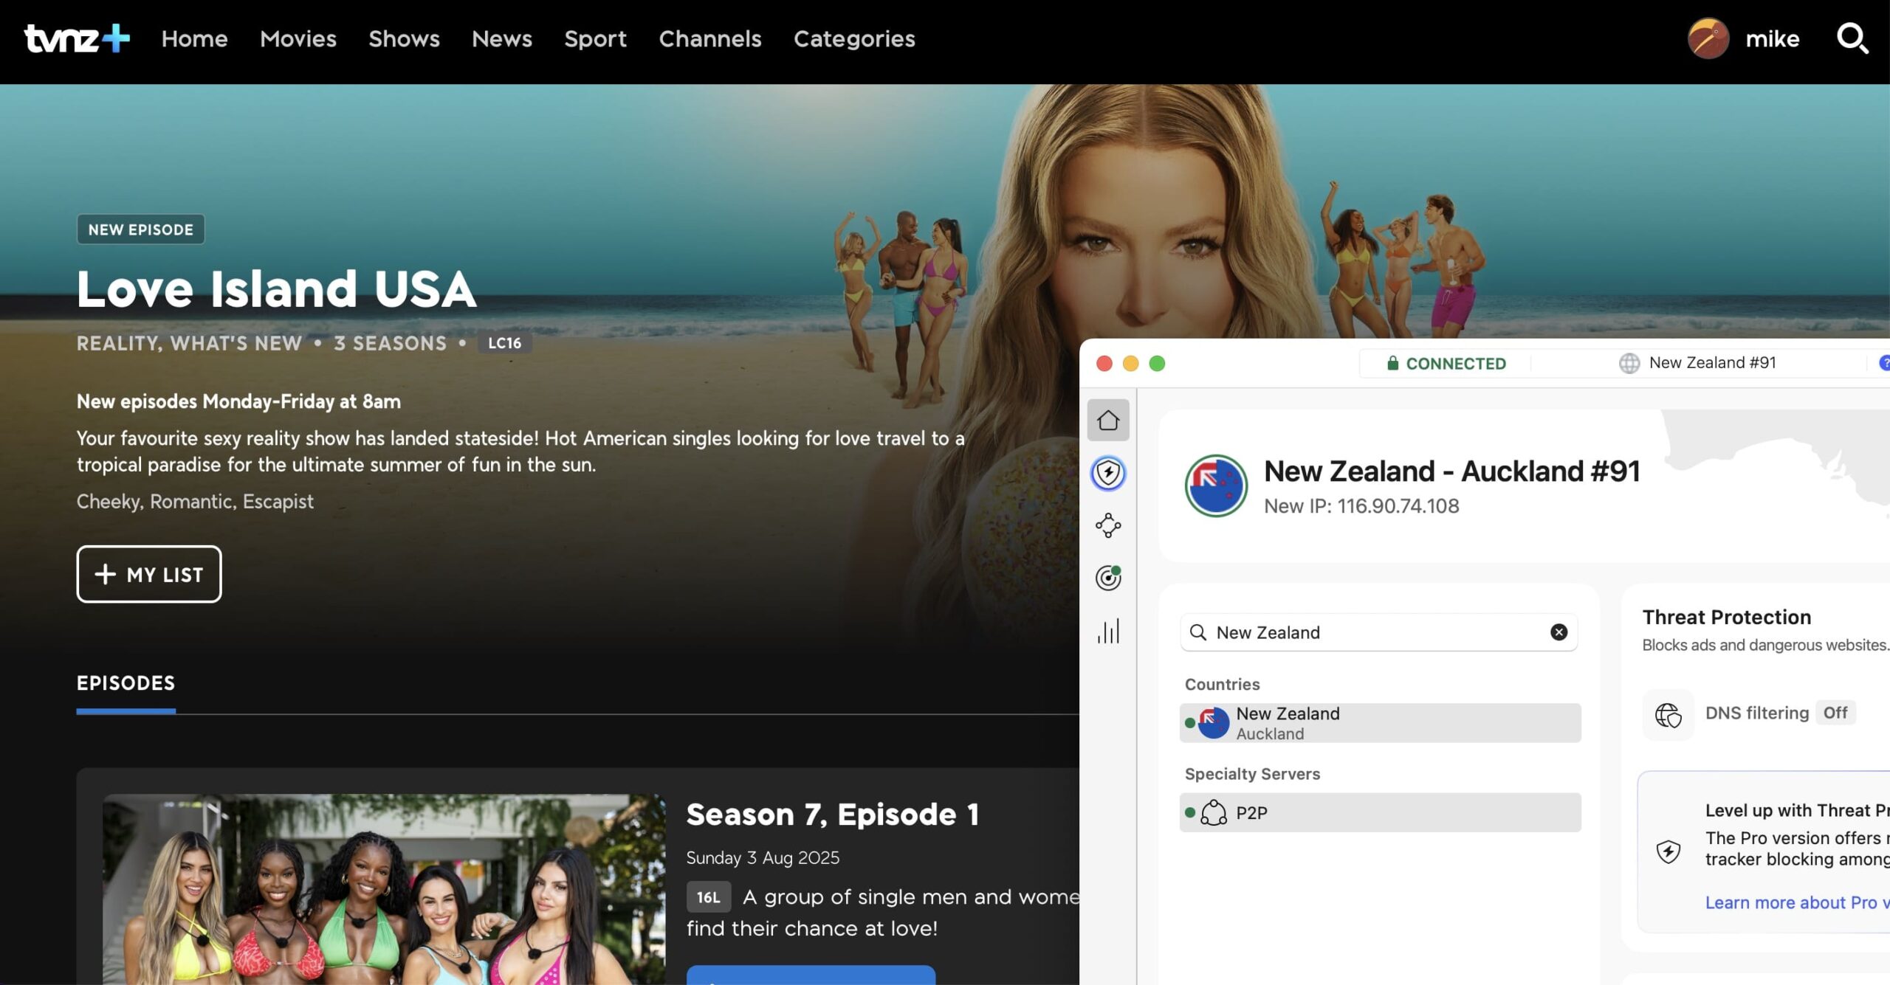Open Threat Protection via the shield icon

click(1107, 474)
